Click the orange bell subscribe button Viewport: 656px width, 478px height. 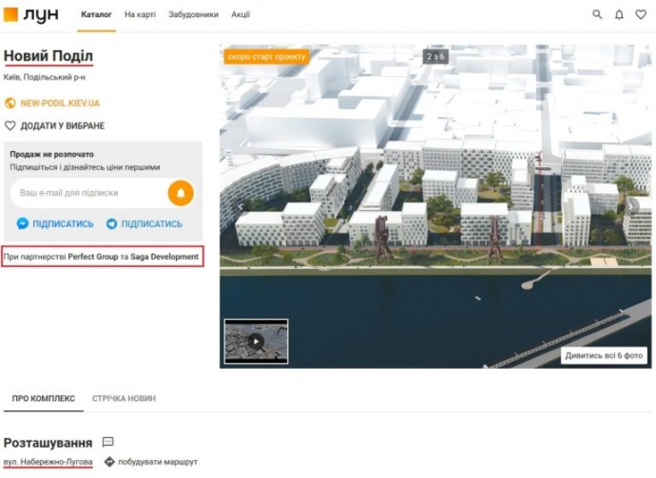[180, 193]
